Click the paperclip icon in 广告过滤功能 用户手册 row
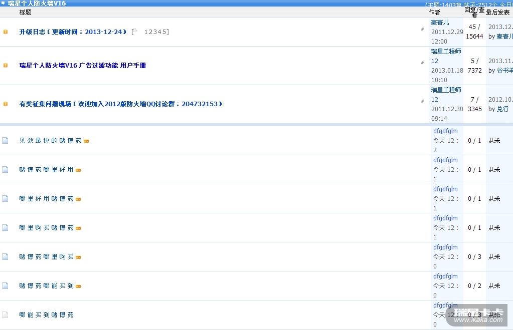Screen dimensions: 513x330 click(x=423, y=62)
